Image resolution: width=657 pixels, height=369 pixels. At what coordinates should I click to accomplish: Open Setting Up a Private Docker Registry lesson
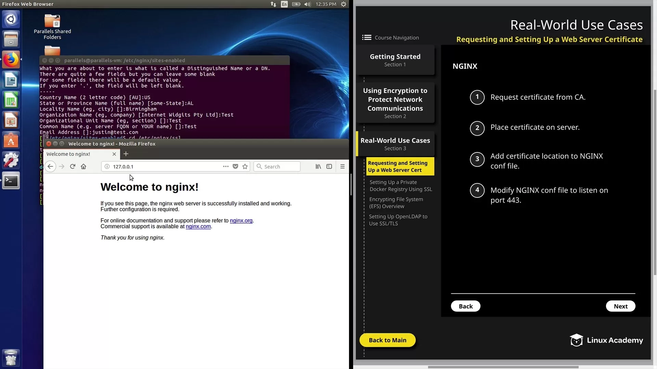point(401,186)
